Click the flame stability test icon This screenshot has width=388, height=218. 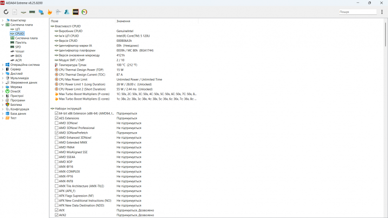[x=50, y=12]
